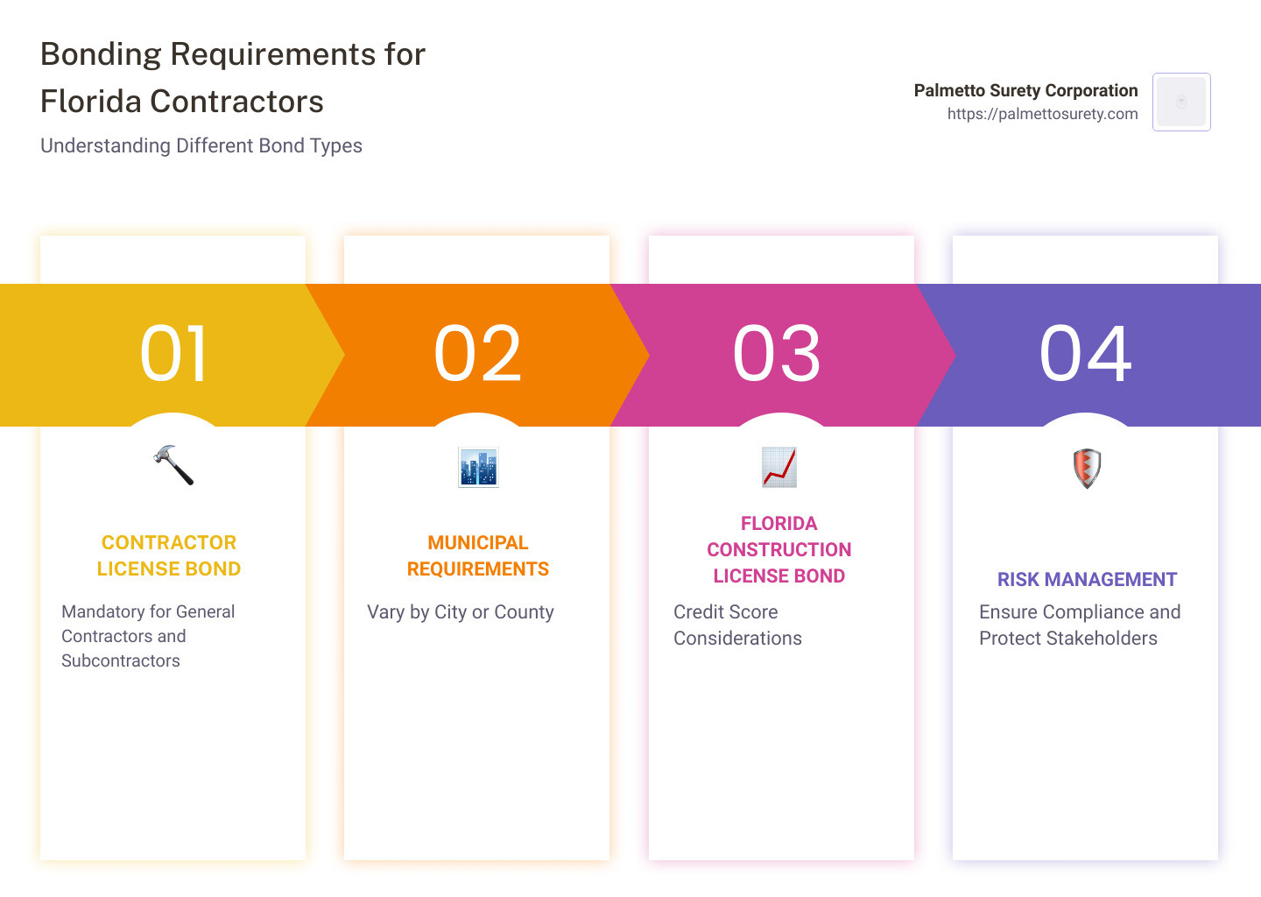1261x897 pixels.
Task: Open the palmettosurety.com link
Action: tap(1042, 114)
